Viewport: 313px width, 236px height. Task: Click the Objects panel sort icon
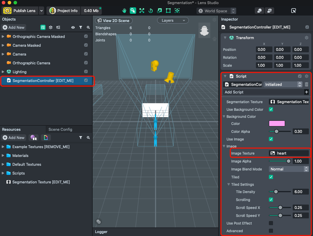tap(58, 27)
